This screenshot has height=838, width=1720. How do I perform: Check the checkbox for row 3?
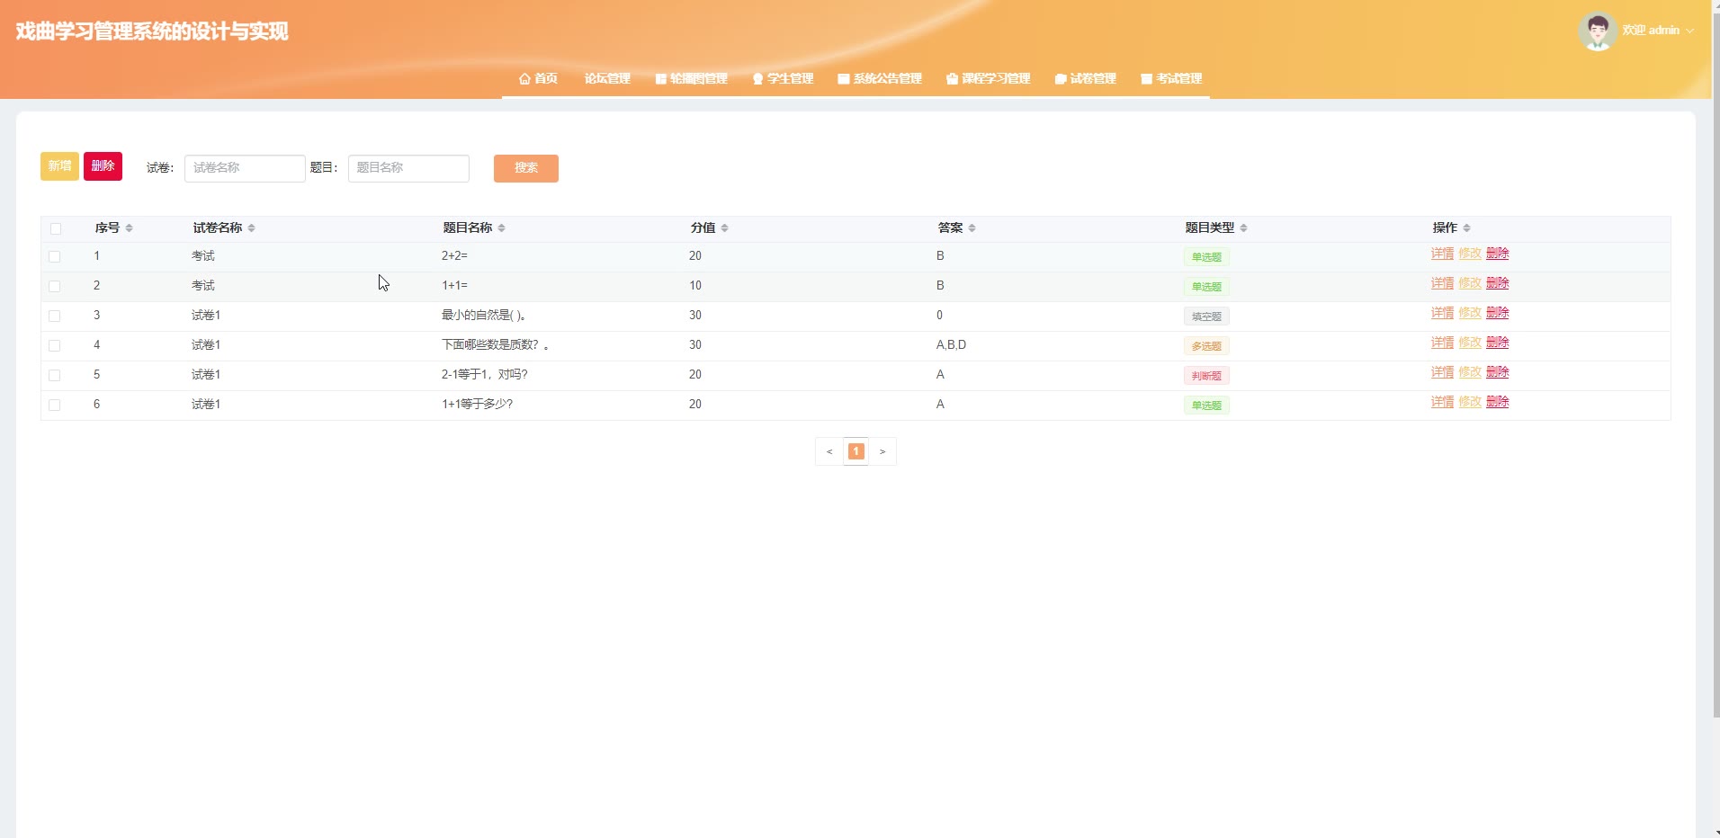click(x=55, y=316)
